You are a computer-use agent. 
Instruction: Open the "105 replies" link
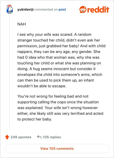click(x=52, y=137)
